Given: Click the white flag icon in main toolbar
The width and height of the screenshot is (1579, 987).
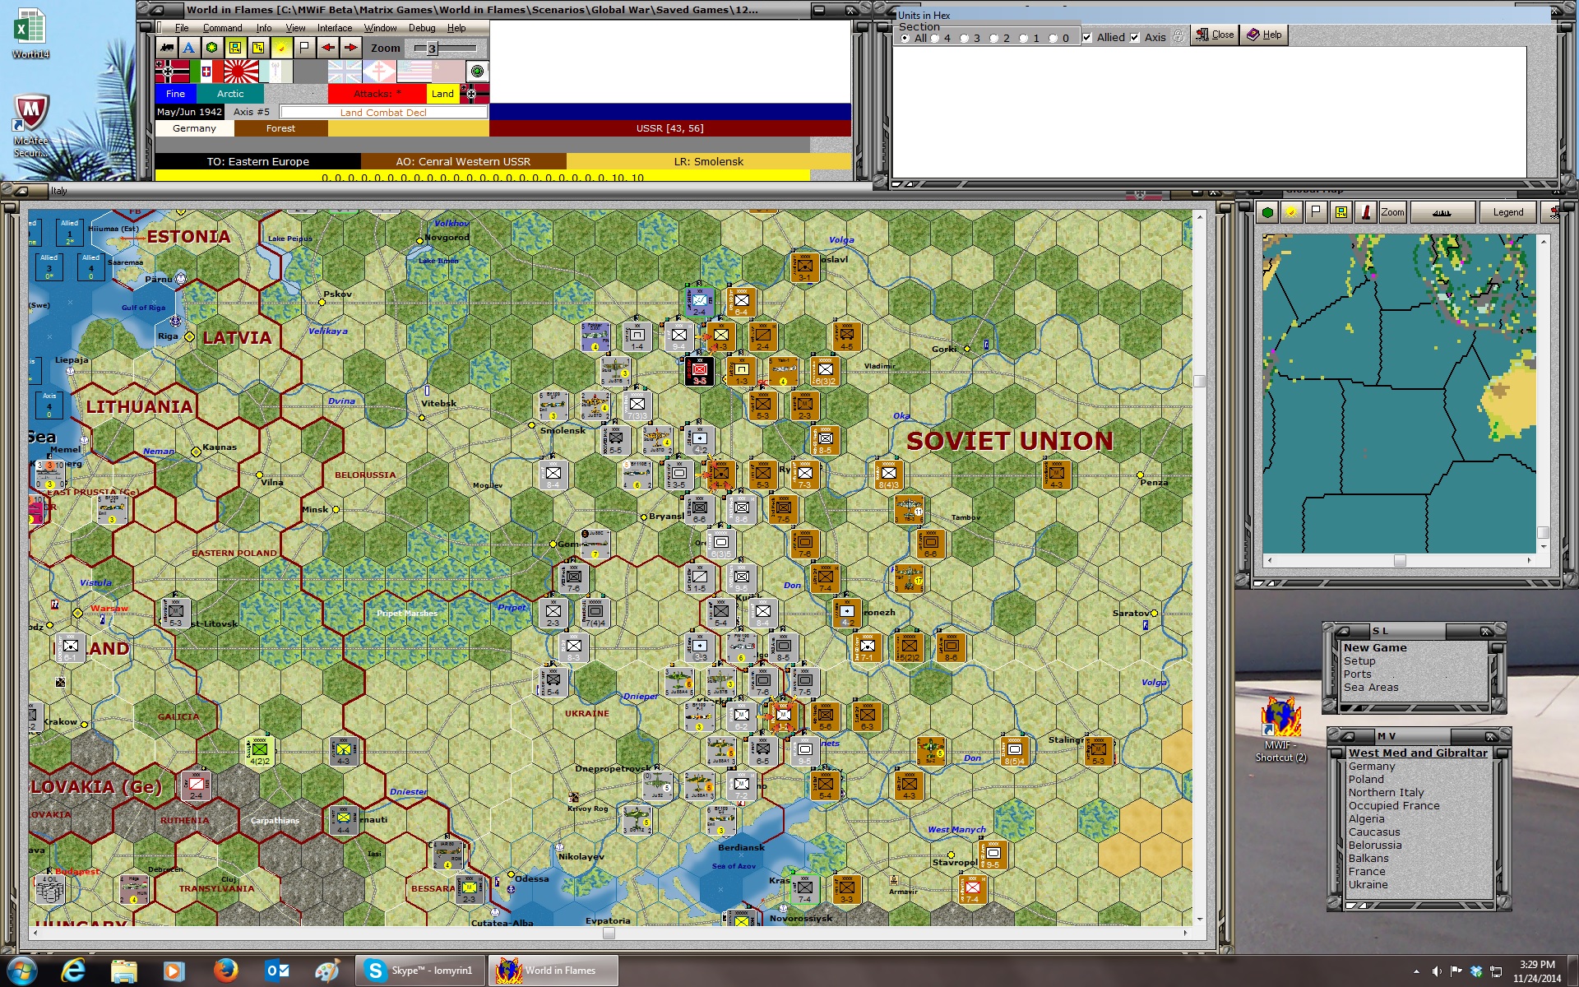Looking at the screenshot, I should click(x=304, y=48).
